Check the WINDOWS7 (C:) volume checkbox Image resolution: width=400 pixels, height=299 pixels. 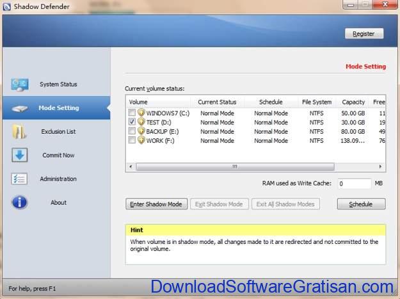click(132, 113)
